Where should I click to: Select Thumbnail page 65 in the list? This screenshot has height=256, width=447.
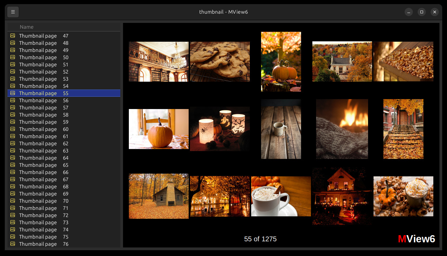64,165
